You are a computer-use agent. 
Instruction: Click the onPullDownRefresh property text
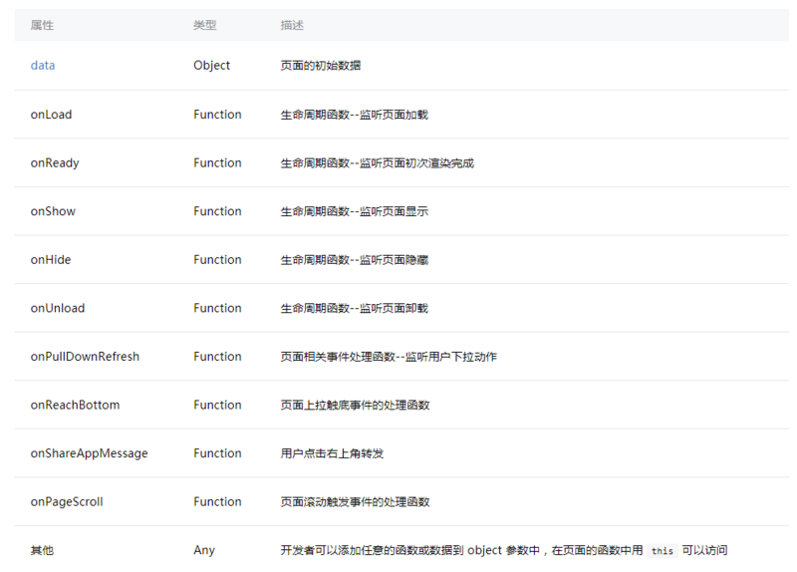[x=85, y=357]
